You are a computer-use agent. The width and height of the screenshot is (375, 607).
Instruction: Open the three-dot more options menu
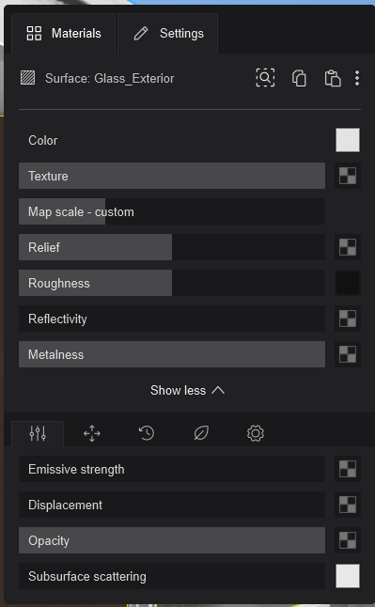click(x=357, y=78)
